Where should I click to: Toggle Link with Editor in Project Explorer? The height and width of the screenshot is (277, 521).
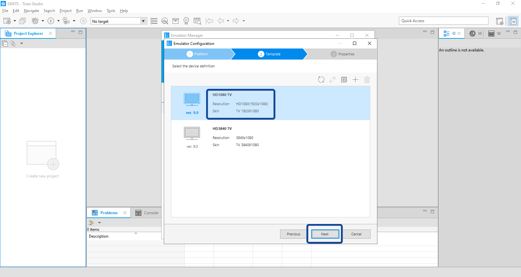click(13, 43)
